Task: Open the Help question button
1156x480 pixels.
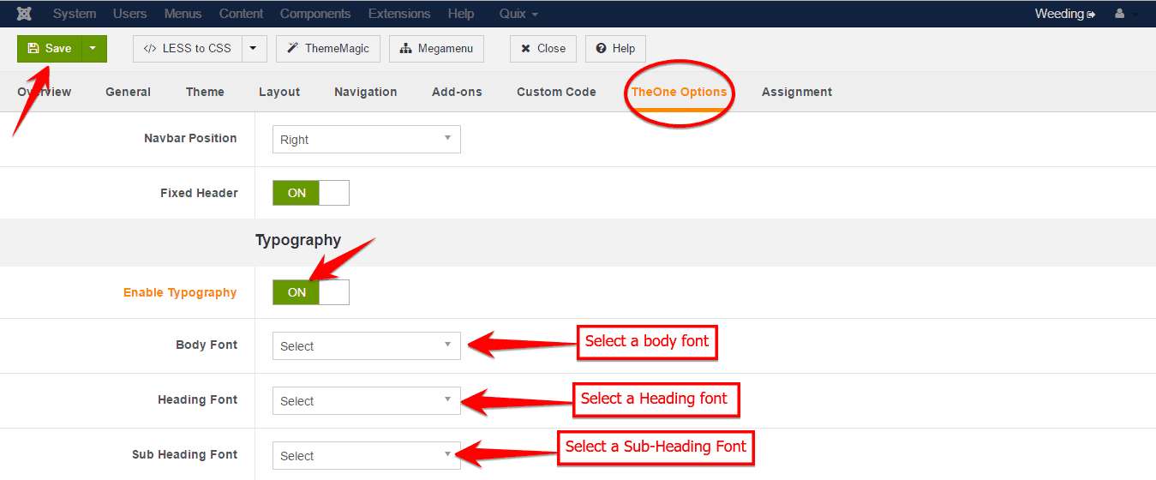Action: 615,49
